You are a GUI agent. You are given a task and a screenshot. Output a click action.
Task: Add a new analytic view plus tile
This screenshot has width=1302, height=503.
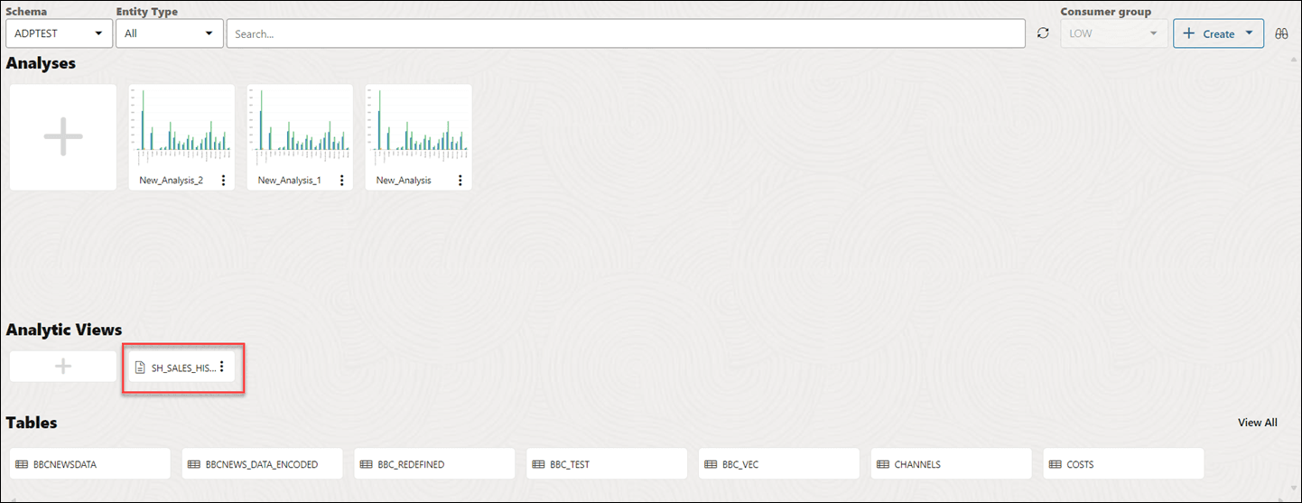click(x=63, y=367)
